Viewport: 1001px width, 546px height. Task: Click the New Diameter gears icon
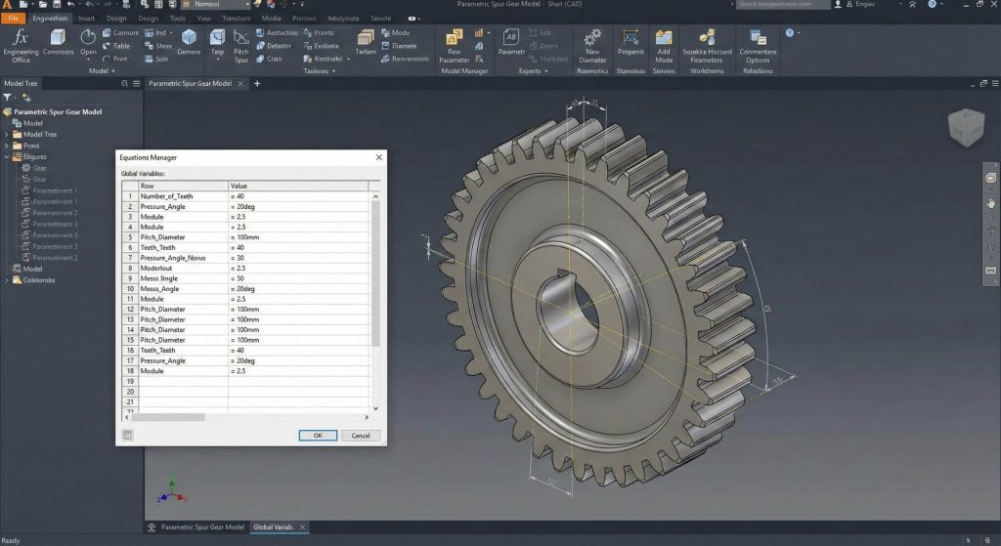pos(592,38)
